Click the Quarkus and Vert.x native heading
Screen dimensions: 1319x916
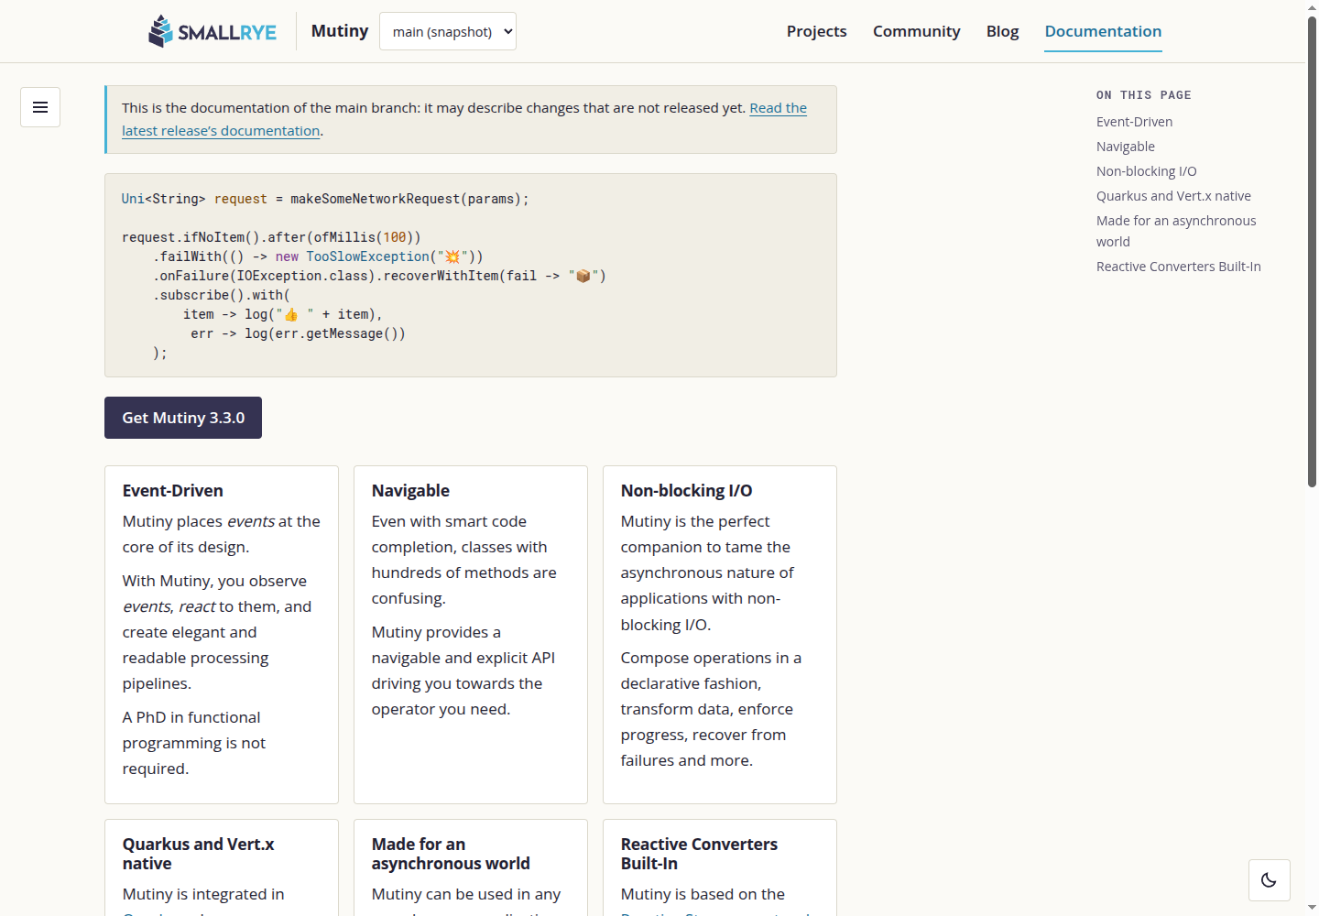pyautogui.click(x=199, y=854)
